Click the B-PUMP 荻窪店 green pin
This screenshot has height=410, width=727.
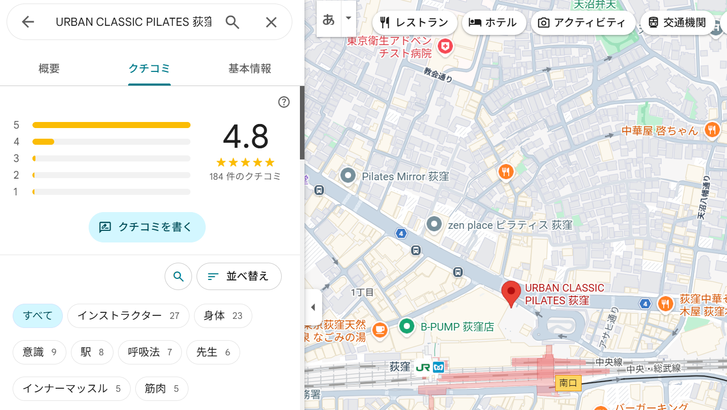(406, 326)
